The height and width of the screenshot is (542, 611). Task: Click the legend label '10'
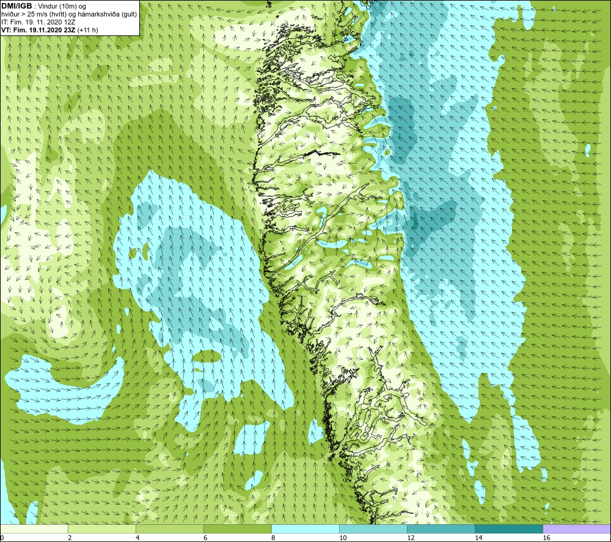(x=343, y=538)
